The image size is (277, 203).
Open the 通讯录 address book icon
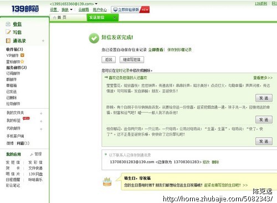pos(8,40)
